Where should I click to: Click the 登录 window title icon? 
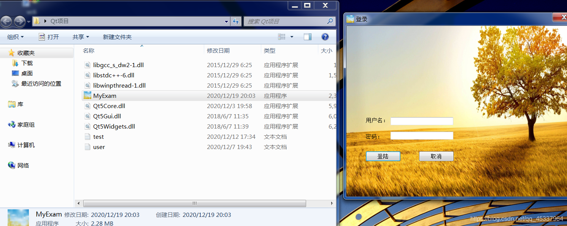(x=350, y=19)
